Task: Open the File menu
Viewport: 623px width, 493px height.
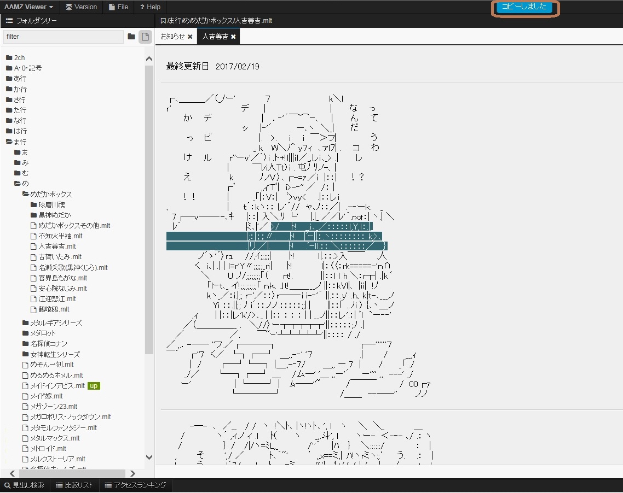Action: point(118,7)
